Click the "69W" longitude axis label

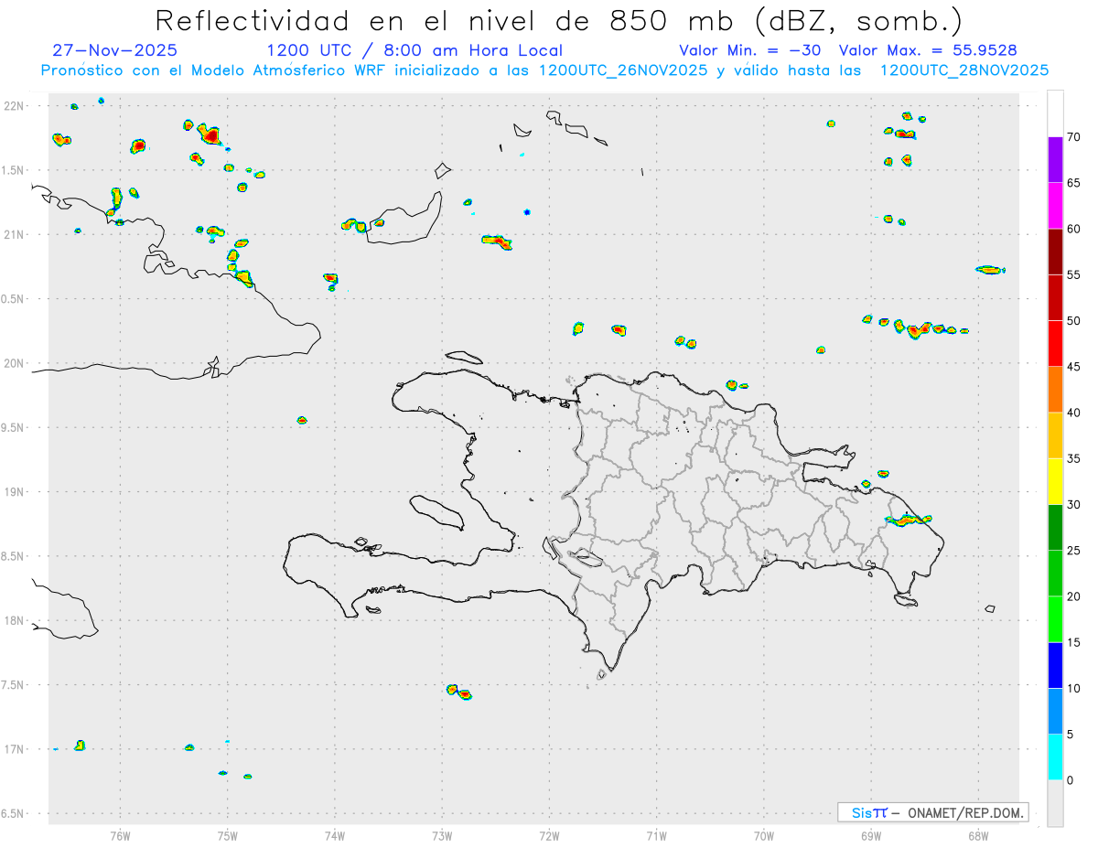871,834
